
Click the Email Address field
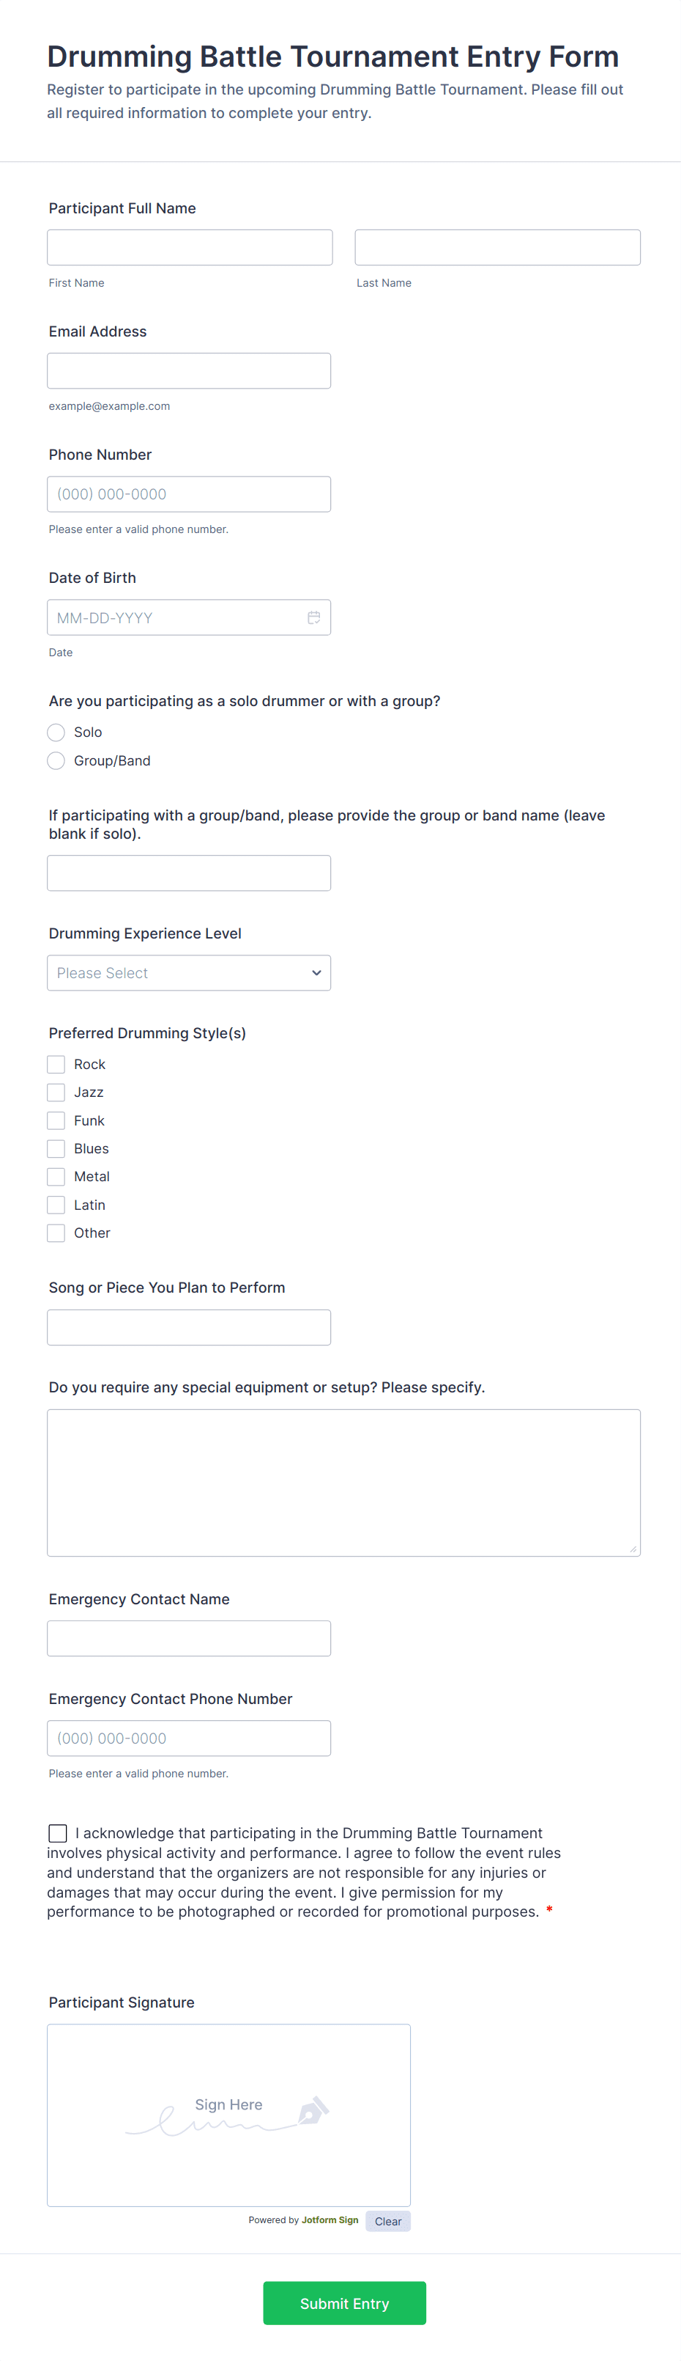coord(189,371)
